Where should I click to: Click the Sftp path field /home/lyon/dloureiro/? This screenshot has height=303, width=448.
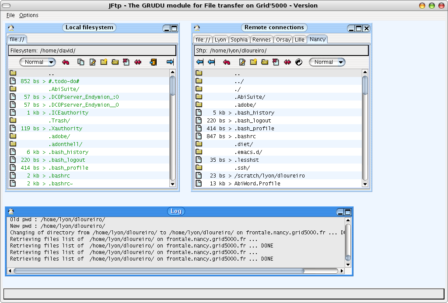pyautogui.click(x=281, y=51)
